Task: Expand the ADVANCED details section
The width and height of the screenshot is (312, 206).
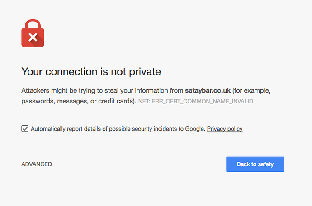Action: coord(37,164)
